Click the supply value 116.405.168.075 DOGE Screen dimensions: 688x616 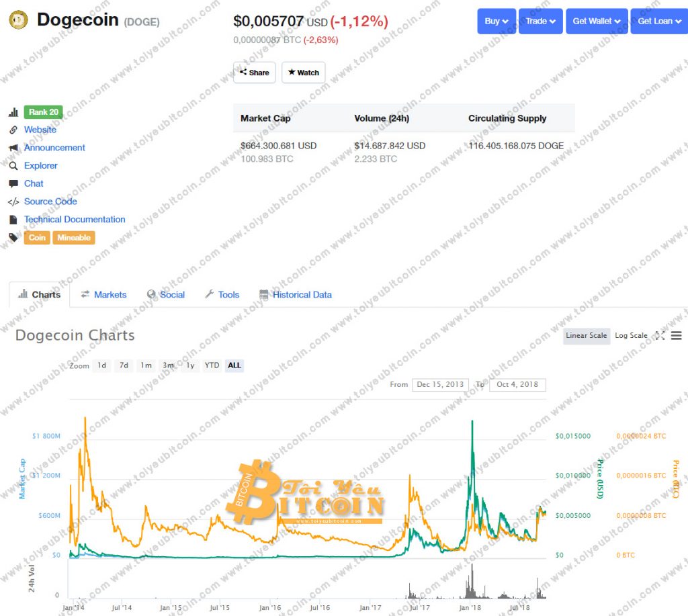[516, 146]
